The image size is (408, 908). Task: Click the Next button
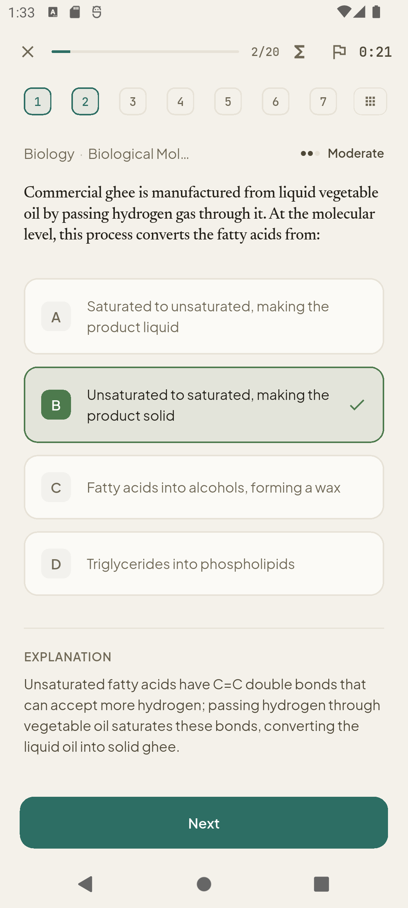204,823
